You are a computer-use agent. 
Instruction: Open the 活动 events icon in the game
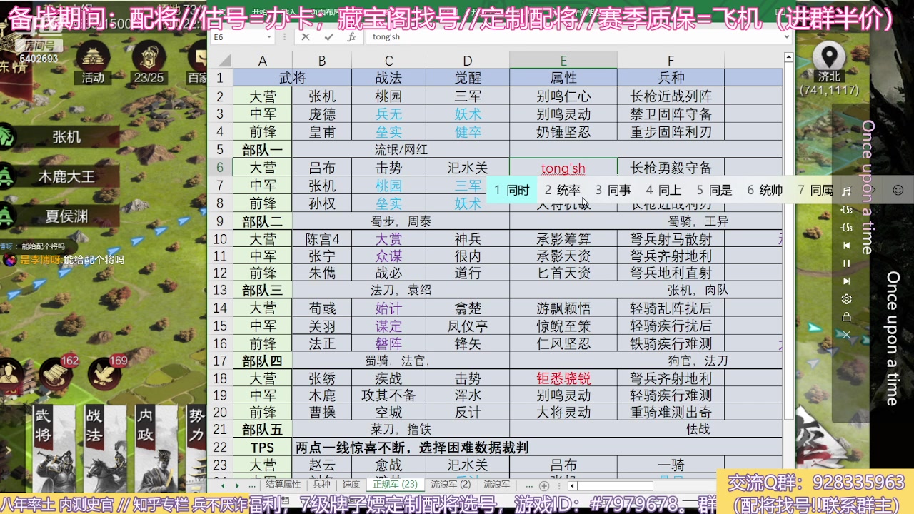[x=93, y=62]
